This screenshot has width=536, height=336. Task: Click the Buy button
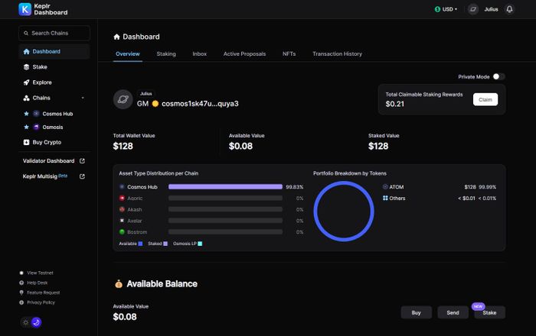click(x=416, y=312)
